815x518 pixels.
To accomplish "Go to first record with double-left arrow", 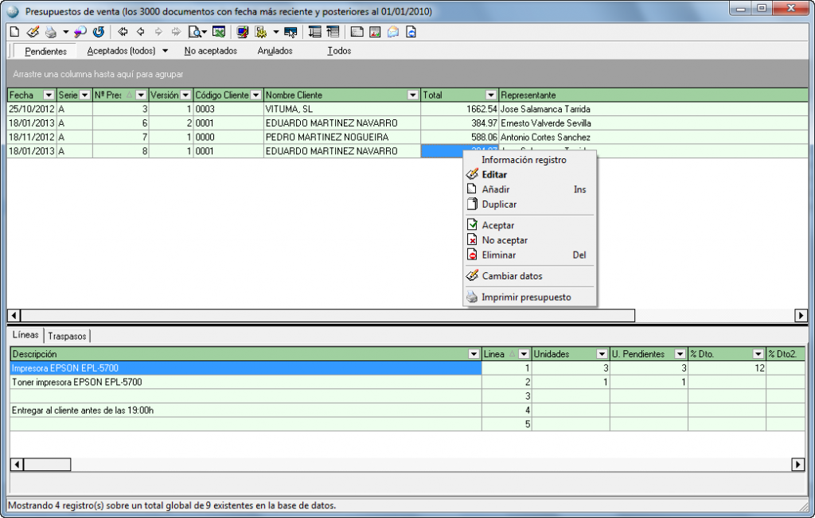I will 123,33.
